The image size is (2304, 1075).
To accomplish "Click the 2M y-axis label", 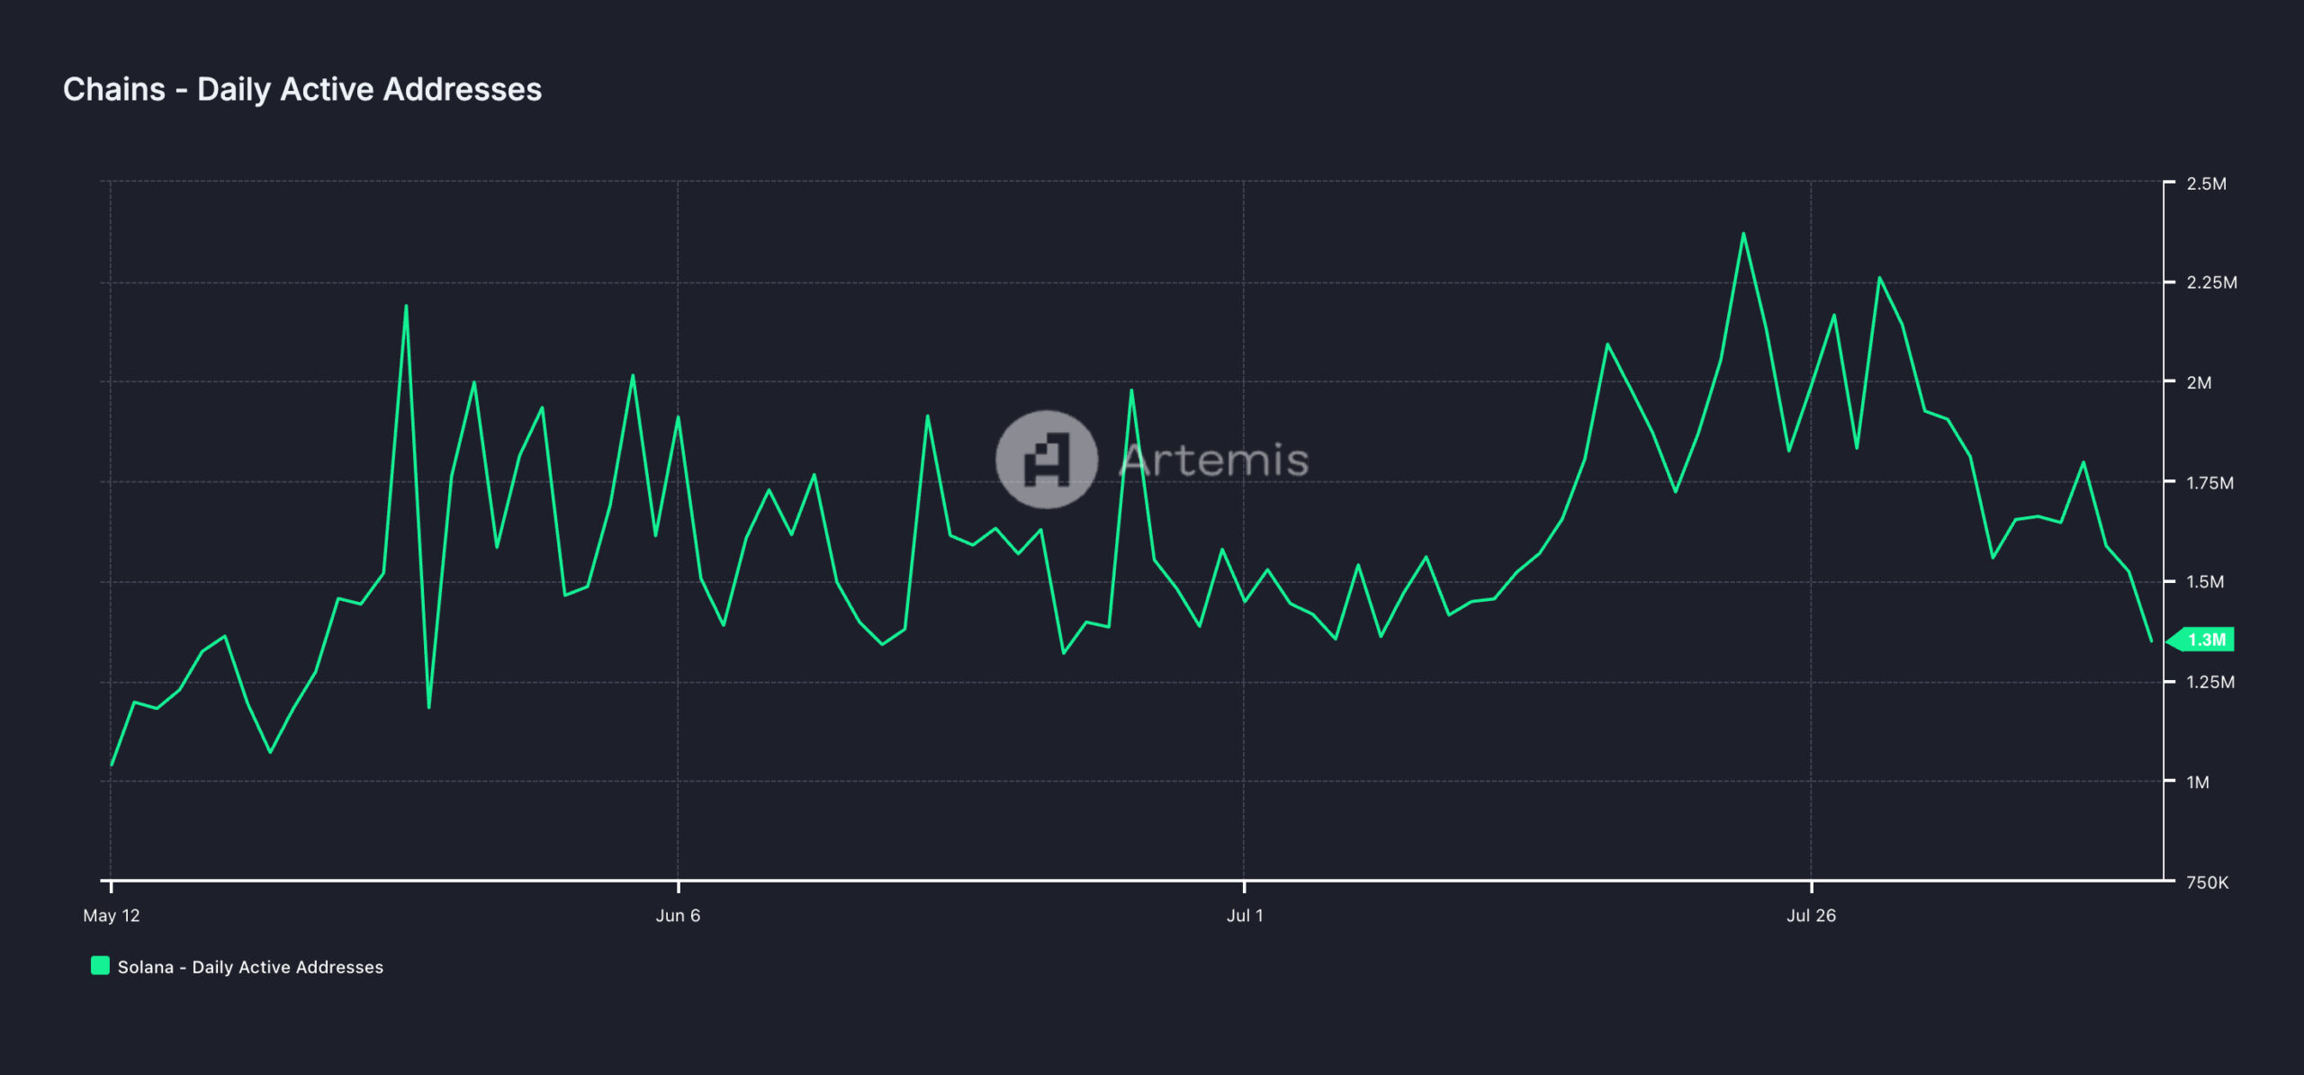I will click(2199, 382).
